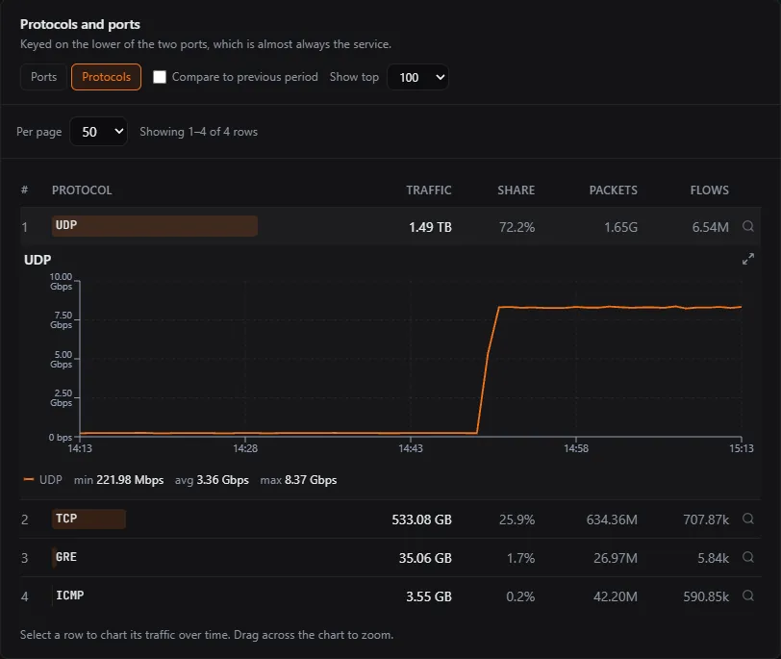Open the Show top dropdown set to 100
The width and height of the screenshot is (781, 659).
point(417,77)
